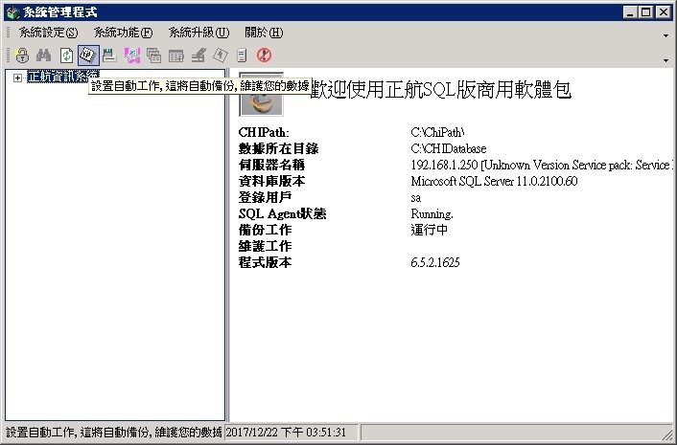Open the 系統功能(F) menu
This screenshot has width=677, height=445.
[x=124, y=33]
